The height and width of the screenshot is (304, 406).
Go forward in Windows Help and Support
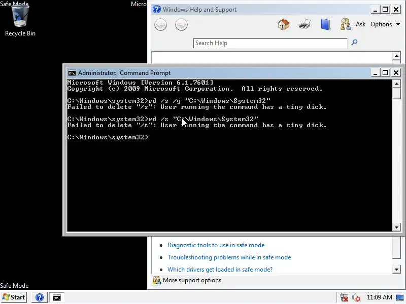pos(181,25)
